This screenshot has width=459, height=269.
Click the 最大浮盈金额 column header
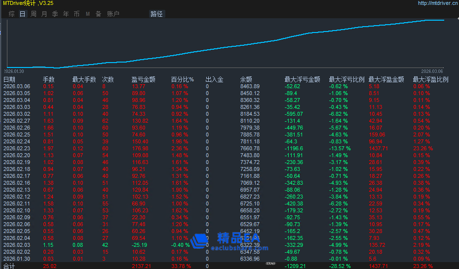386,79
